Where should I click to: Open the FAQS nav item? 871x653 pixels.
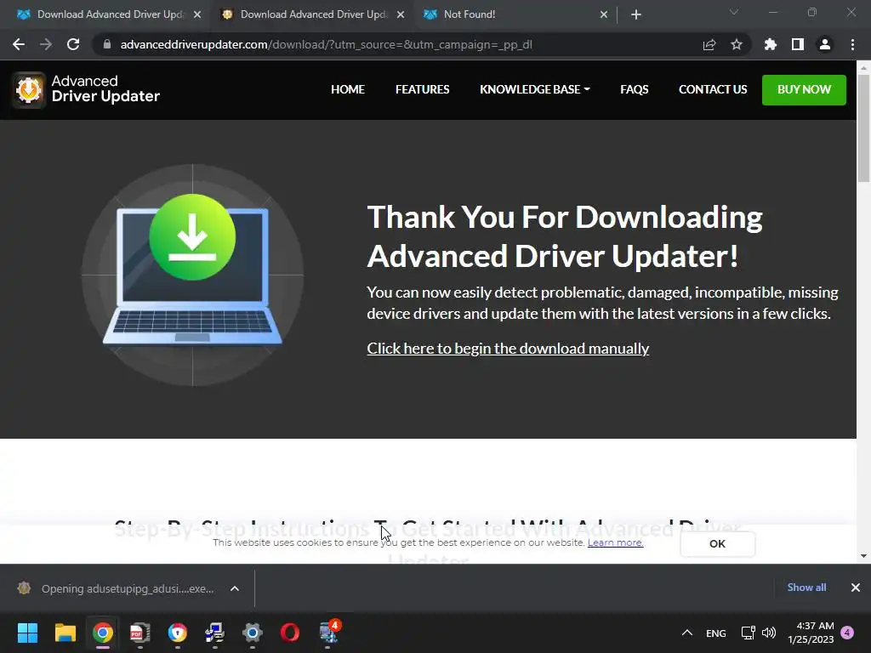[x=634, y=89]
